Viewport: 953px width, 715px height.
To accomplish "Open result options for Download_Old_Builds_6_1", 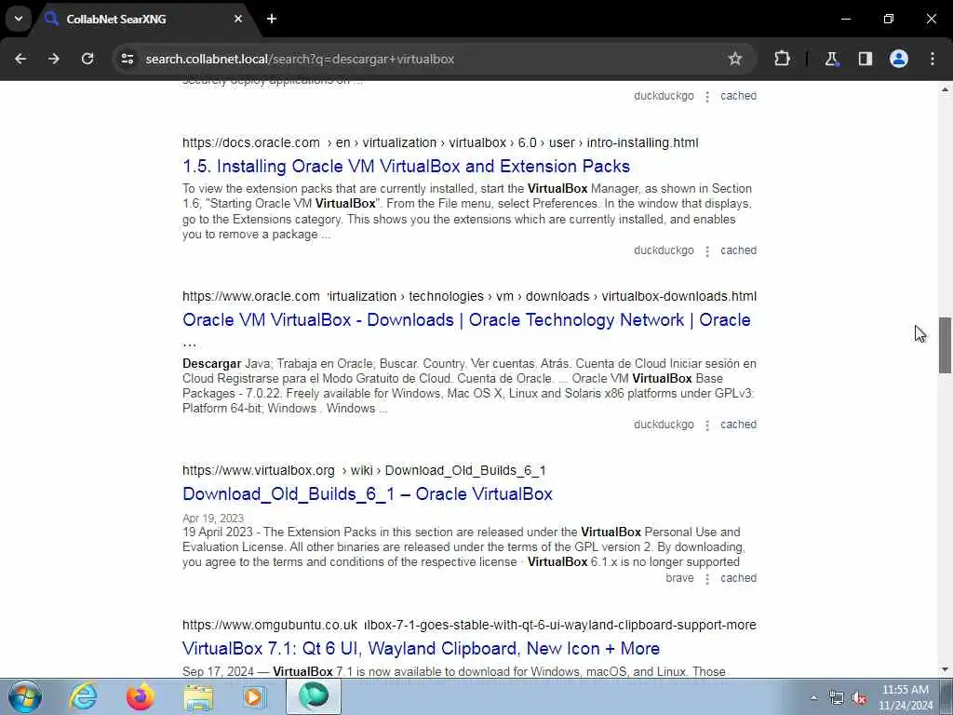I will (707, 579).
